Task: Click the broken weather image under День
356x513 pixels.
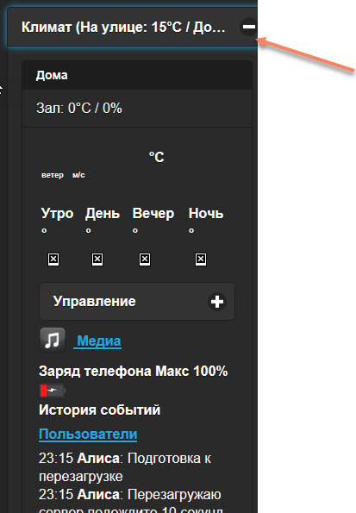Action: tap(97, 260)
